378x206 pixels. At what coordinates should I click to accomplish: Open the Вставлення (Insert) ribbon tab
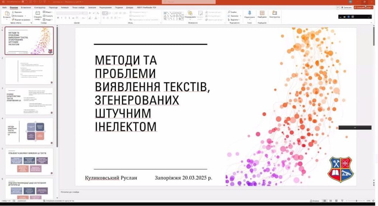(x=26, y=7)
